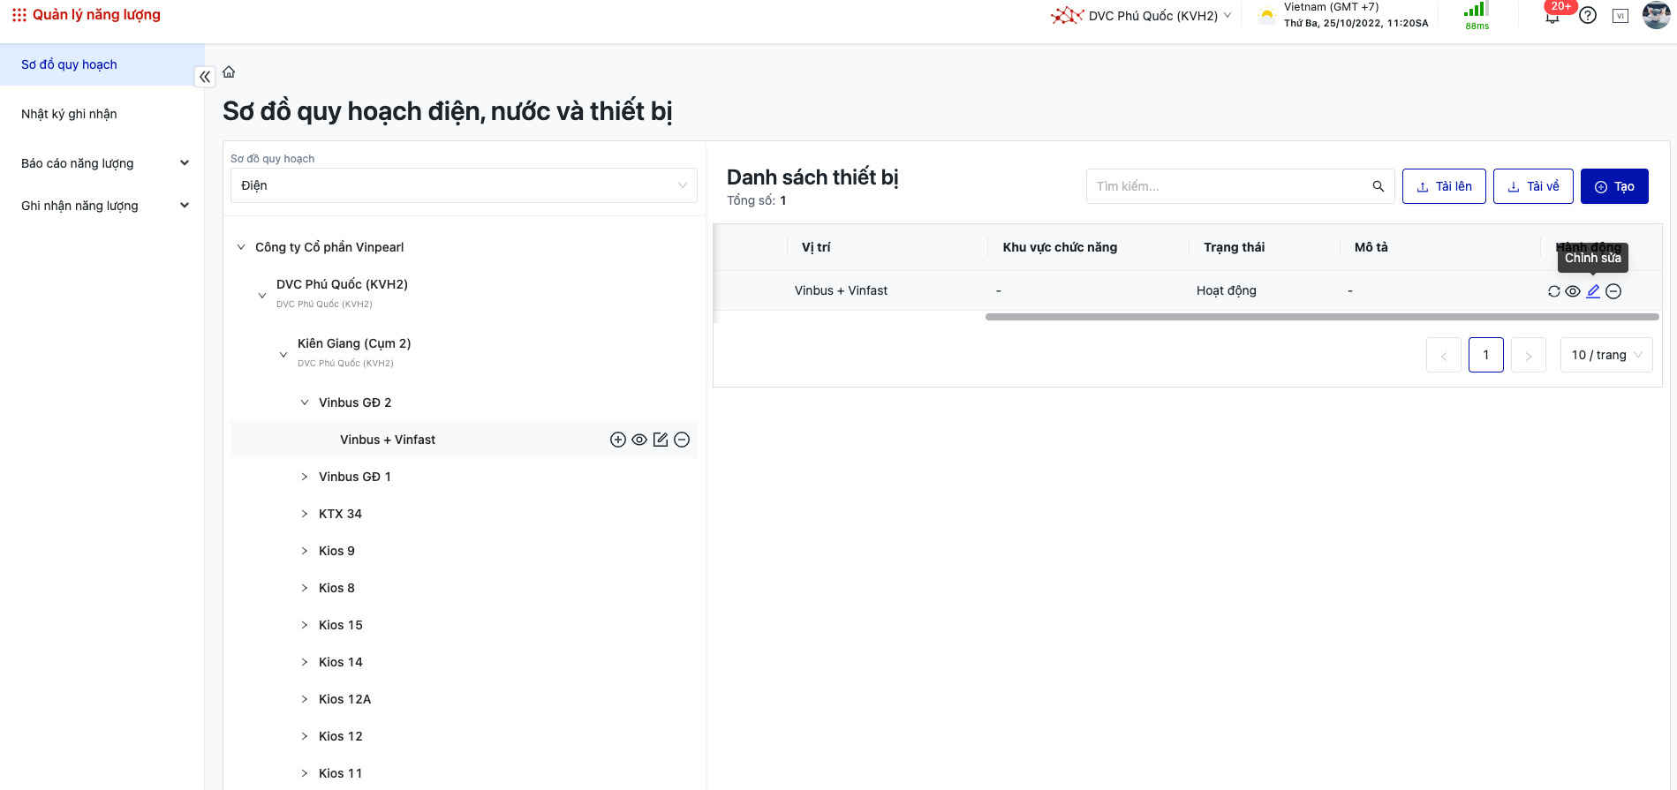Screen dimensions: 1677x790
Task: Collapse the sidebar with double-chevron icon
Action: pos(205,77)
